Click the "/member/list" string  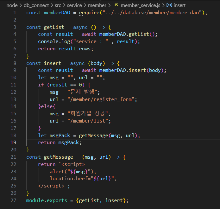coord(88,121)
